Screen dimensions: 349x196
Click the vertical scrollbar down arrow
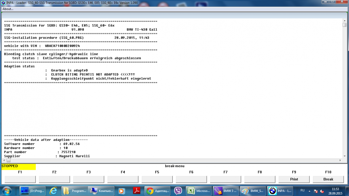[345, 156]
